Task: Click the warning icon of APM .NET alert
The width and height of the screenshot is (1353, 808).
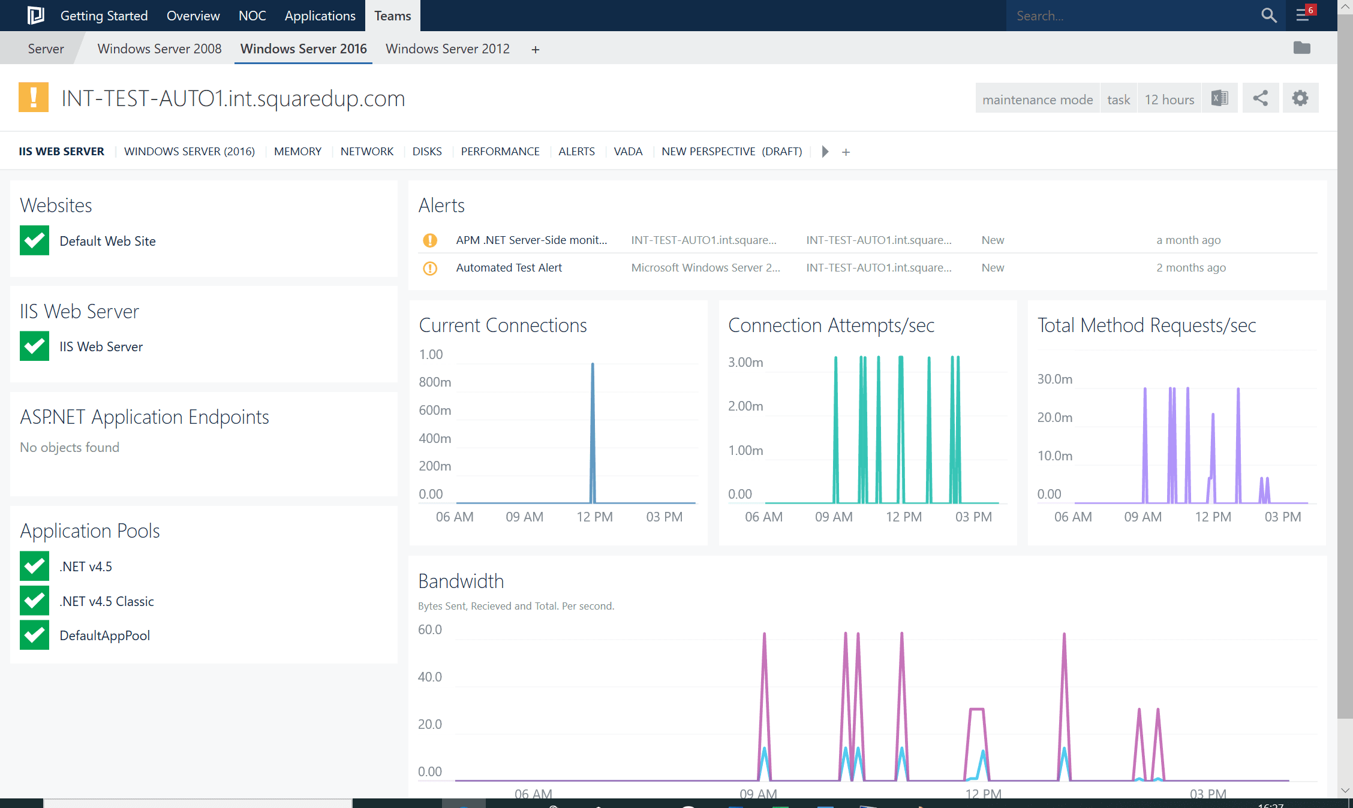Action: tap(430, 240)
